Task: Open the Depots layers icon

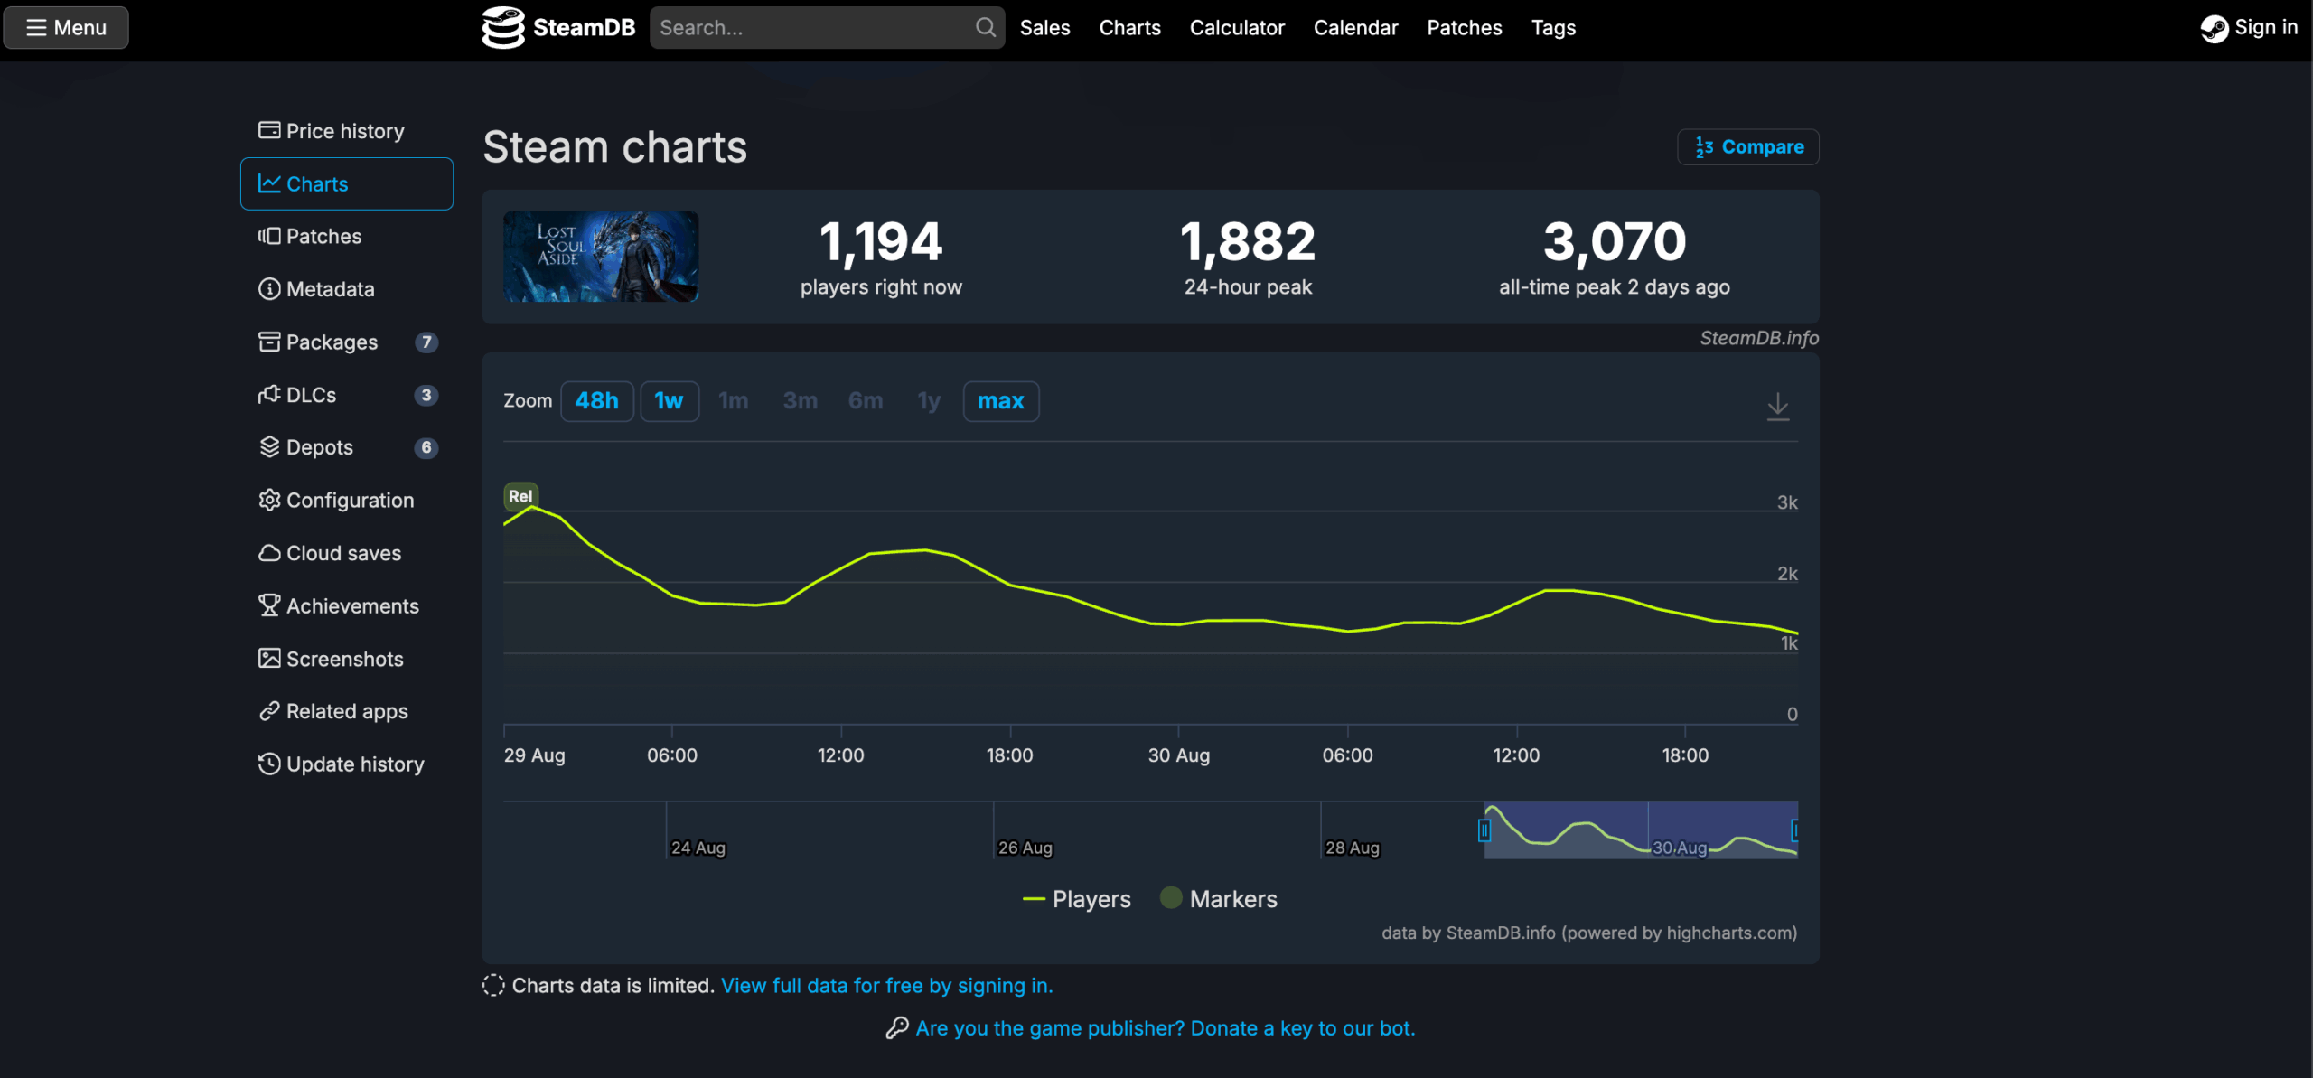Action: (269, 447)
